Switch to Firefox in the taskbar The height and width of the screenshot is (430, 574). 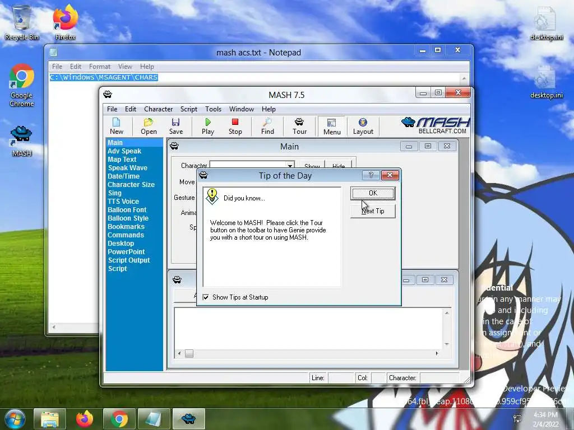[x=85, y=419]
